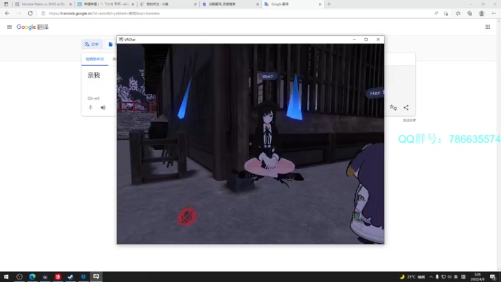Expand the system tray hidden icons
The image size is (501, 282).
tap(431, 277)
